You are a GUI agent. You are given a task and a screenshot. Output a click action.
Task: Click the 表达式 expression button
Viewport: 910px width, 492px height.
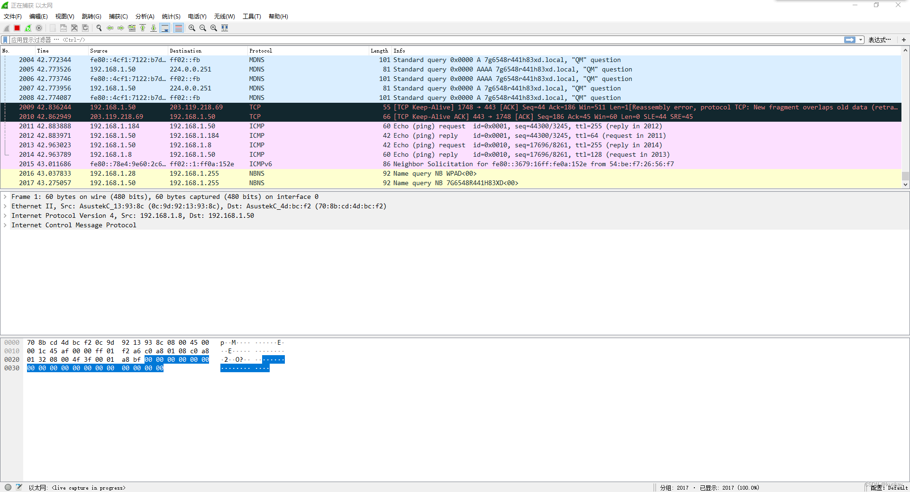point(880,40)
